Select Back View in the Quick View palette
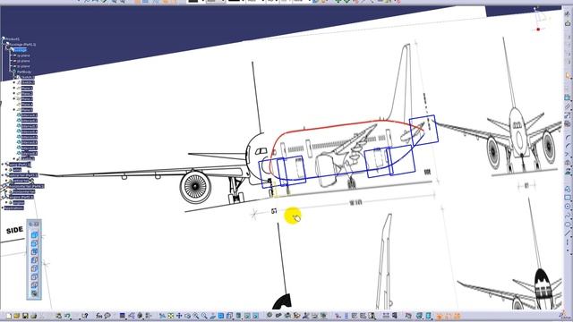Viewport: 573px width, 322px height. tap(34, 251)
